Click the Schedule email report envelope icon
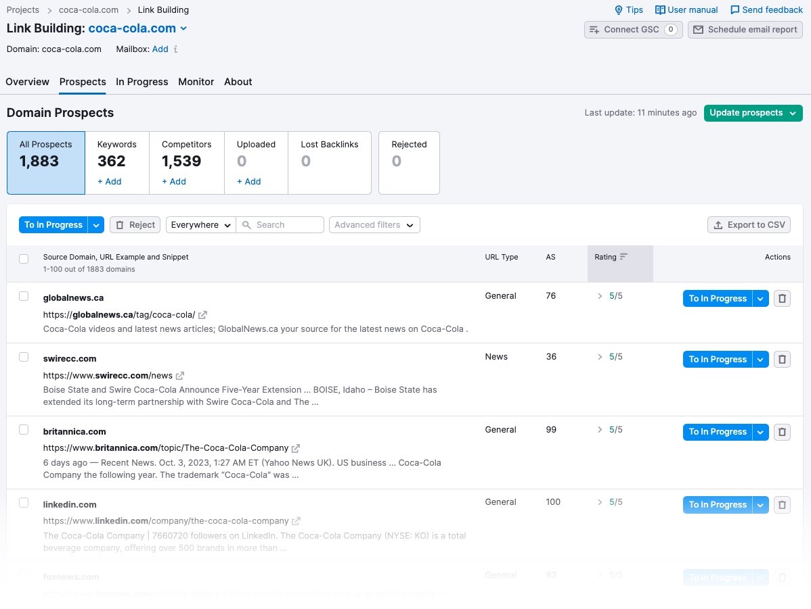Screen dimensions: 811x609 pyautogui.click(x=698, y=30)
